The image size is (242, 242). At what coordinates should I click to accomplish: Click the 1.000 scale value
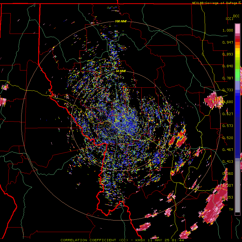228,30
